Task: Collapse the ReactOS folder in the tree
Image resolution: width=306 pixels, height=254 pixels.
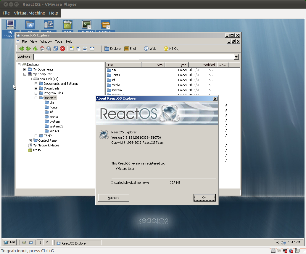Action: [36, 98]
